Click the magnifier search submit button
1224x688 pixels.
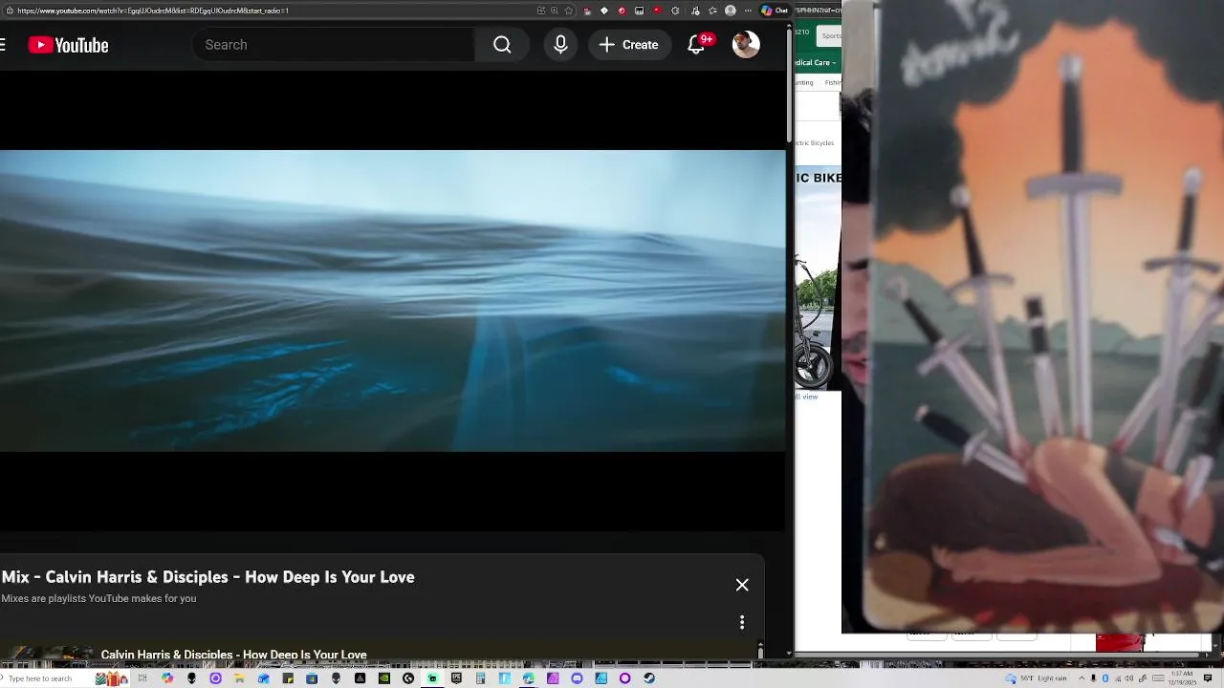[x=502, y=45]
